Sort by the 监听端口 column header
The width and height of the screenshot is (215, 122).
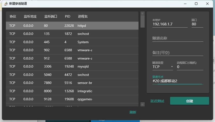[x=51, y=16]
